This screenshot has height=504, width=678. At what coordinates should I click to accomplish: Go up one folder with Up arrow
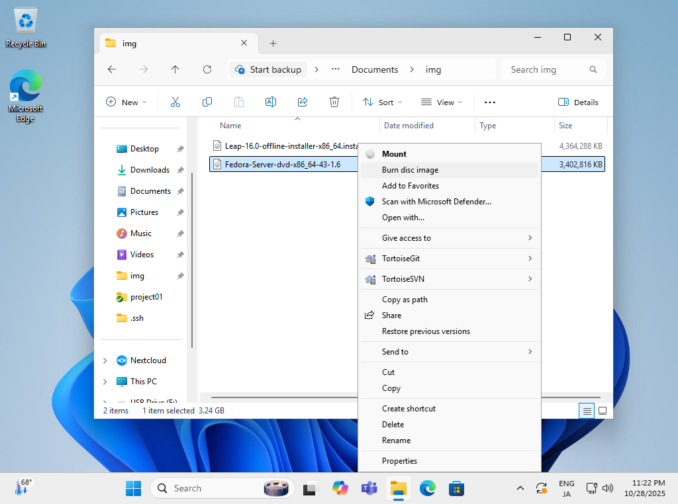175,69
